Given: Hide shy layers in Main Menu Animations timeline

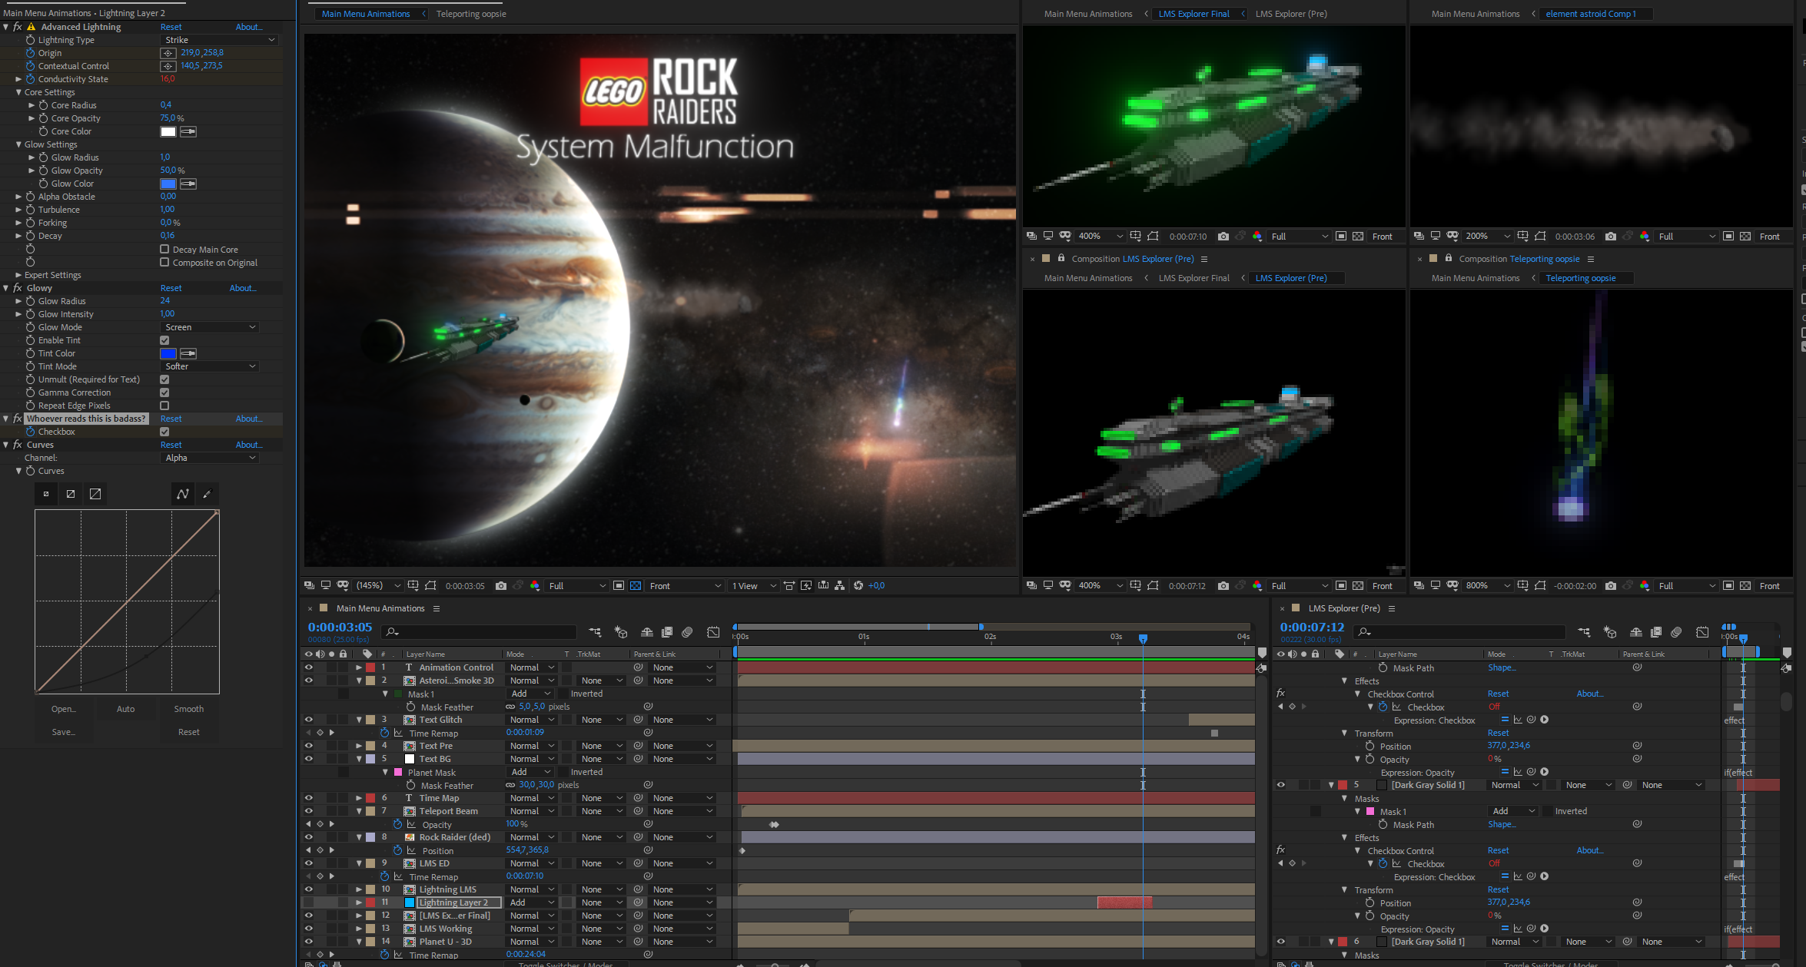Looking at the screenshot, I should tap(647, 632).
